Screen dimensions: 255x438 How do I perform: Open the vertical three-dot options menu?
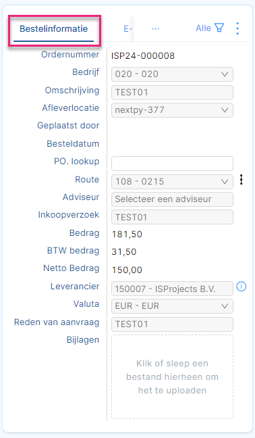pyautogui.click(x=237, y=28)
